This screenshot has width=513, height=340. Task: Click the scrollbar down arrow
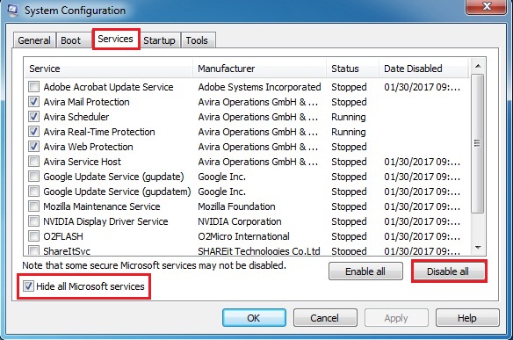point(478,248)
